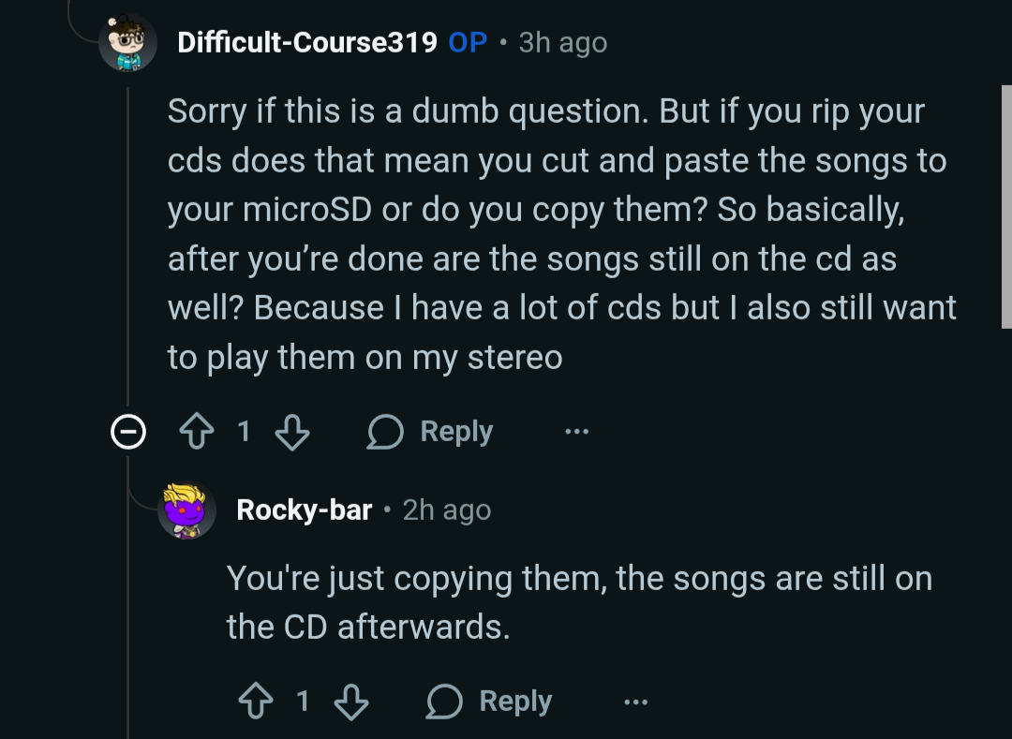This screenshot has height=739, width=1012.
Task: Upvote Rocky-bar's reply
Action: click(x=256, y=700)
